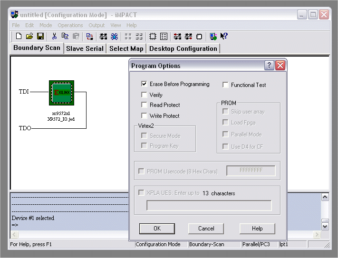Click the small rounded chip icon

[199, 37]
